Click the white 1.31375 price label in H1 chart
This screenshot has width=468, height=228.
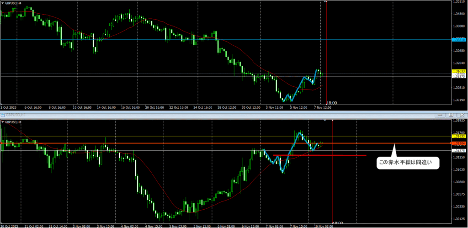pyautogui.click(x=458, y=150)
